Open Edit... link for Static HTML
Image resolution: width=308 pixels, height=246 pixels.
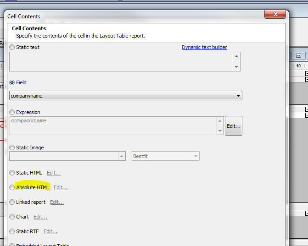[54, 173]
